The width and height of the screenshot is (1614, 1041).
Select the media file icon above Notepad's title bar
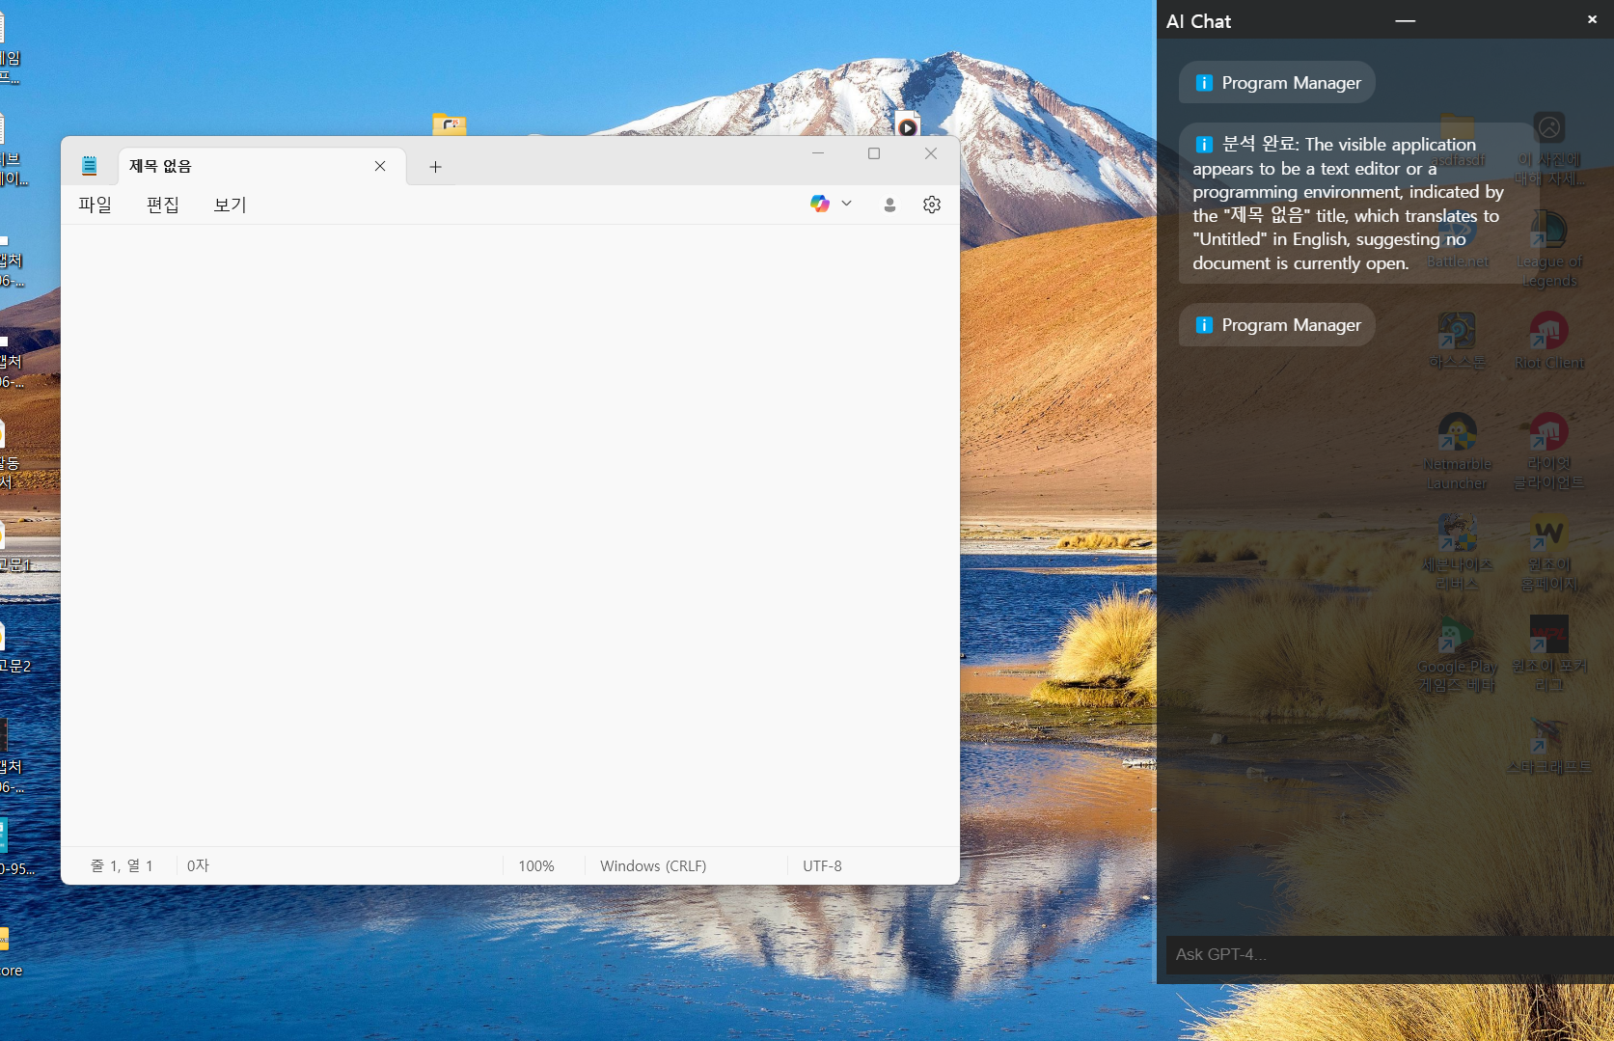[907, 123]
